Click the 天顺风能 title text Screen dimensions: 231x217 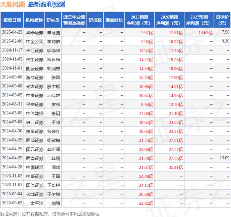pyautogui.click(x=13, y=4)
